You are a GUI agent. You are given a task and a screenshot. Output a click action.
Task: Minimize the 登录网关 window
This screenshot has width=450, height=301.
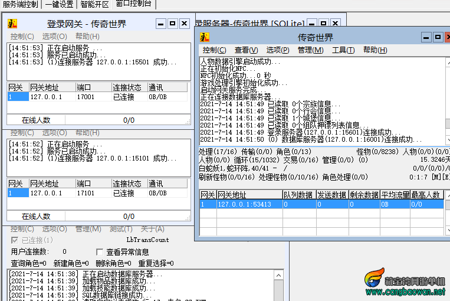(160, 24)
